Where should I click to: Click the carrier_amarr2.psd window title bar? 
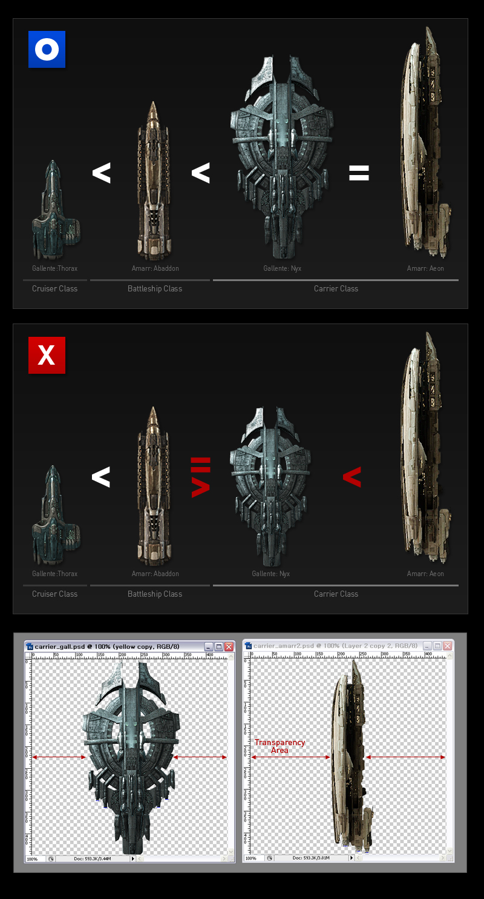click(321, 646)
